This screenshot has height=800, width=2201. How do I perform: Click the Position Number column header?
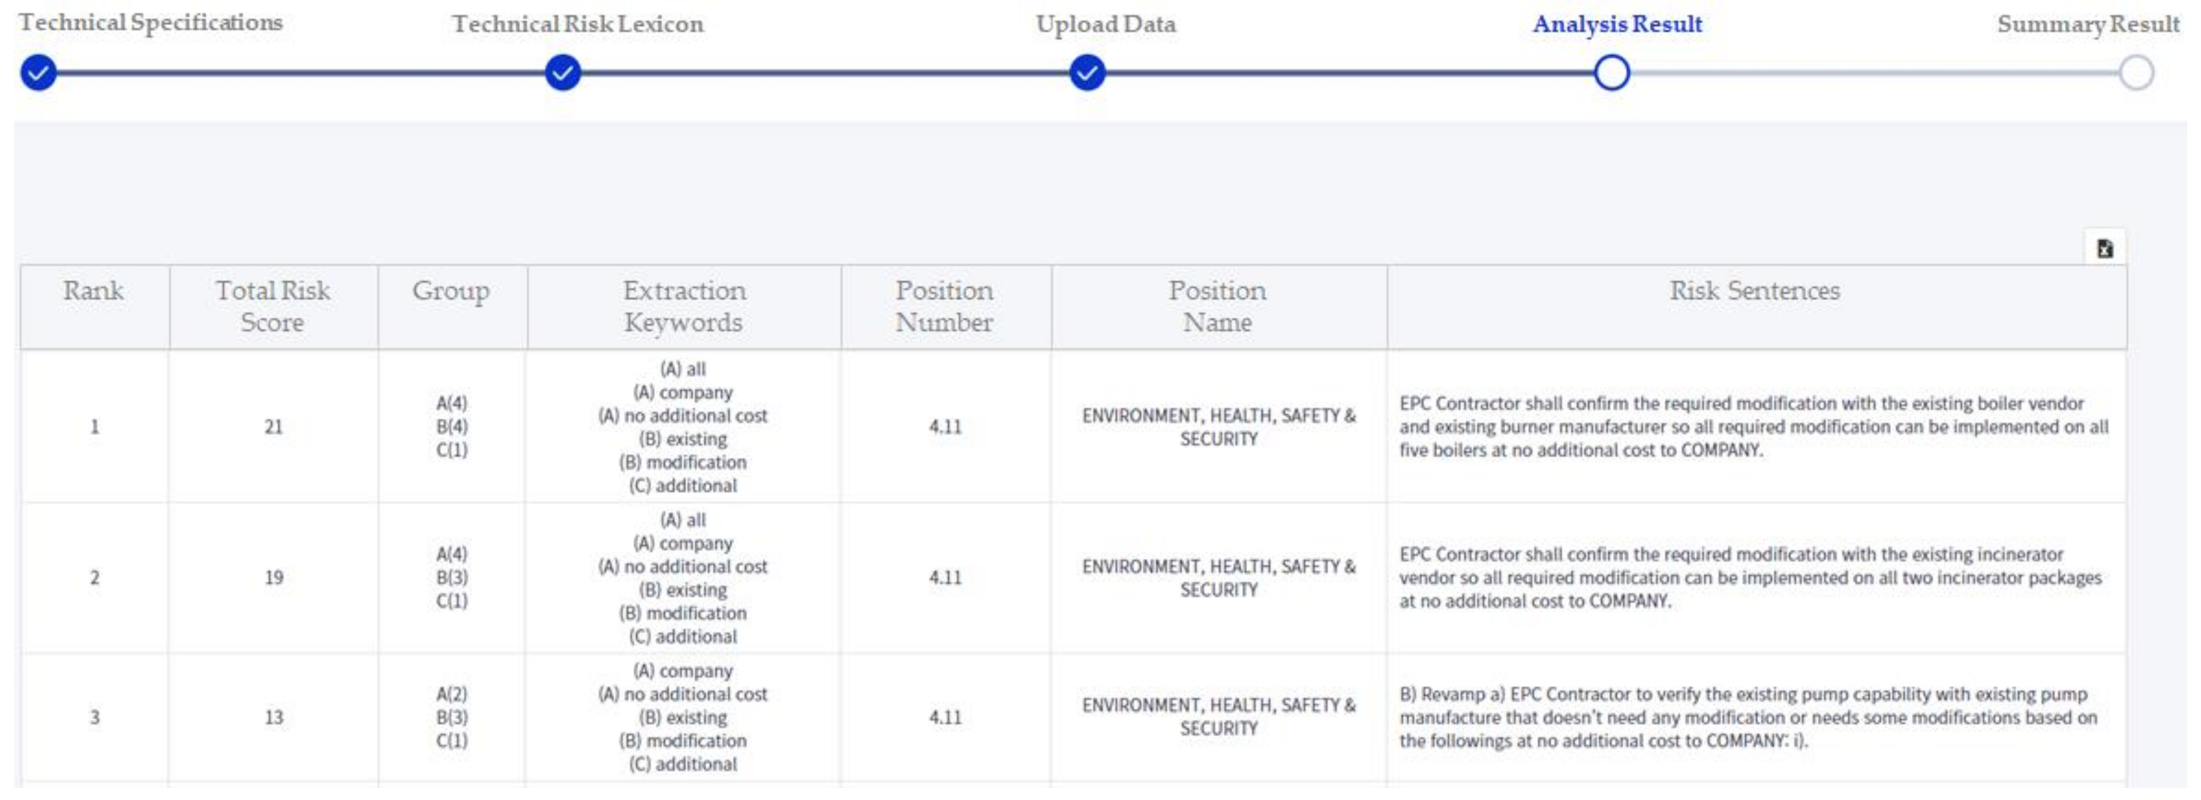[944, 307]
